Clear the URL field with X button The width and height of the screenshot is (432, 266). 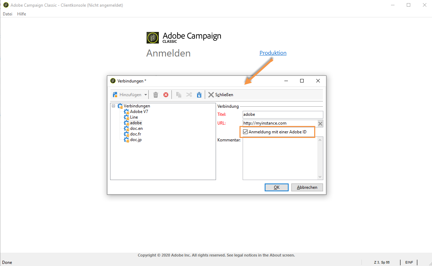pyautogui.click(x=320, y=124)
